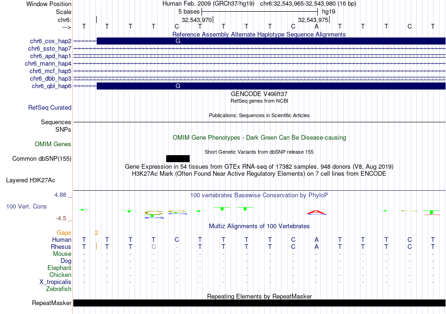Click the A base in reference sequence

click(x=316, y=26)
